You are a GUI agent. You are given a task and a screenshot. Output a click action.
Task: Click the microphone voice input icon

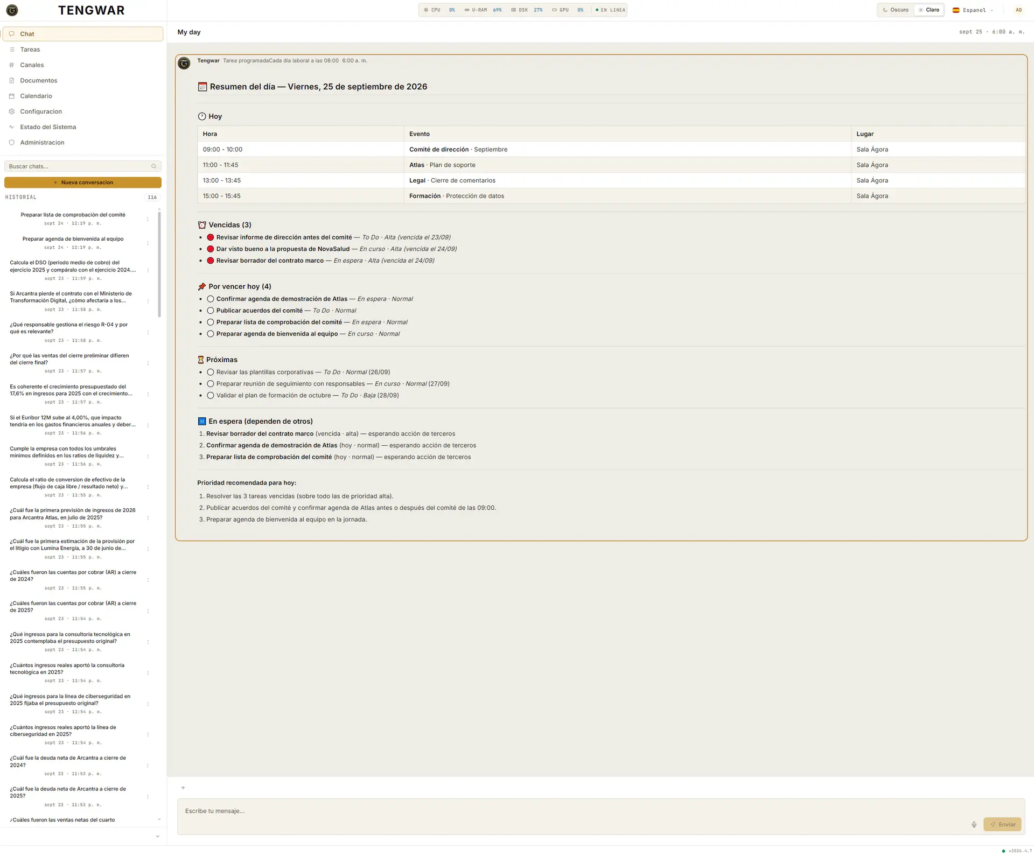(x=974, y=824)
